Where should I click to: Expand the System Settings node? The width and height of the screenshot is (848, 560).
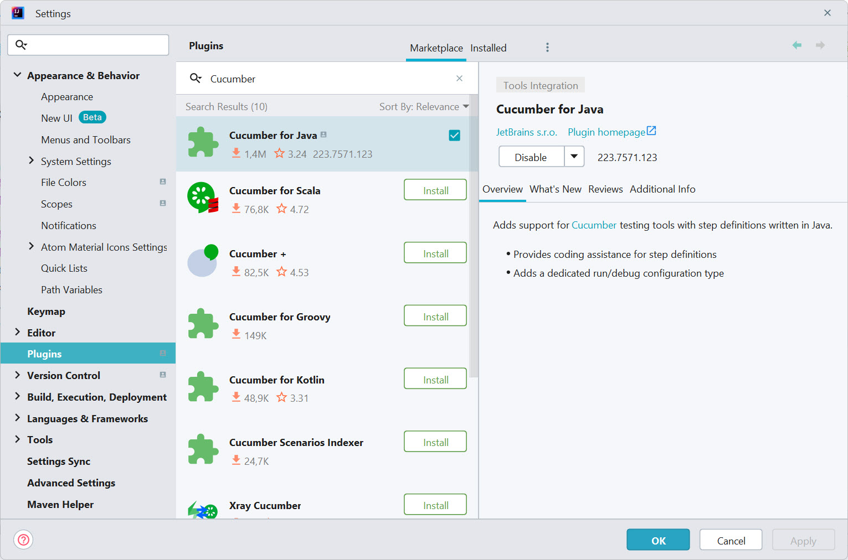coord(31,160)
